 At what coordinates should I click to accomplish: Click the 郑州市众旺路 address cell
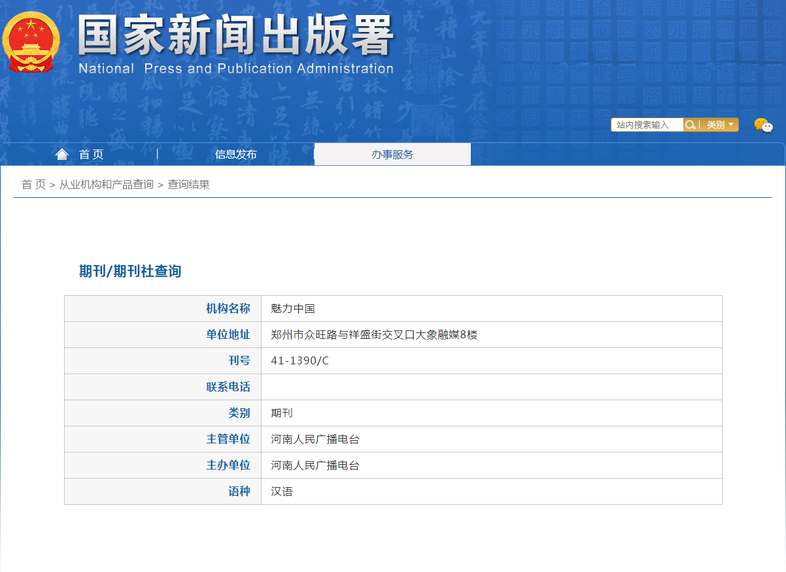pyautogui.click(x=374, y=335)
